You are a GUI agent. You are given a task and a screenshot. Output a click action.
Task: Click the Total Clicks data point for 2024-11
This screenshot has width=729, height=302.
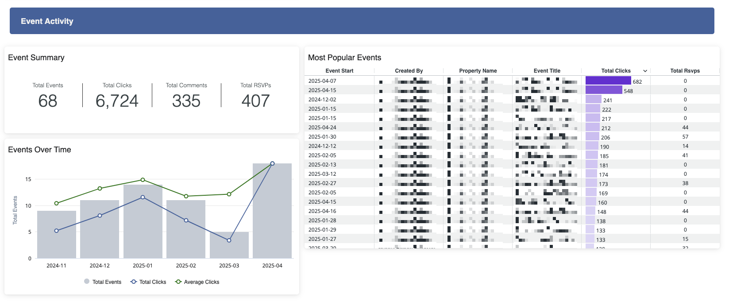click(56, 231)
